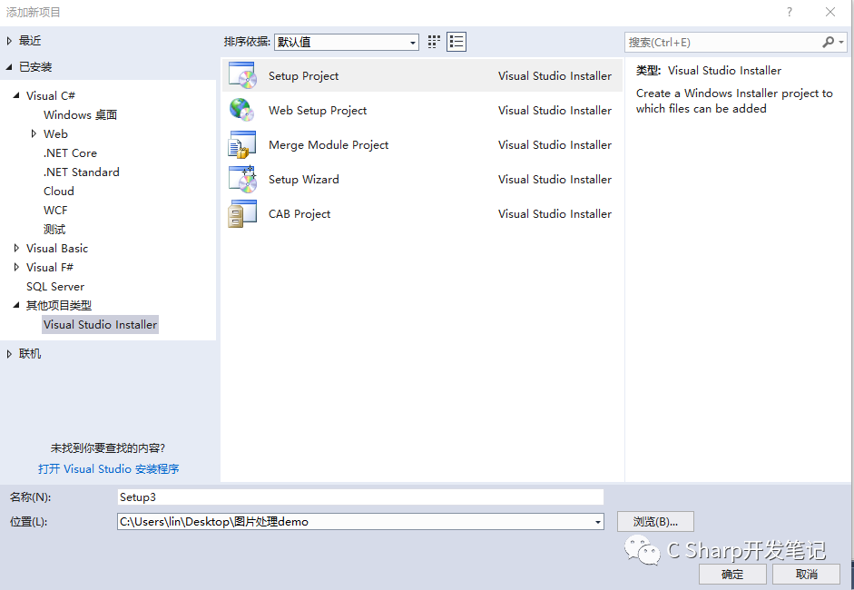Viewport: 854px width, 590px height.
Task: Collapse the Visual C# node
Action: click(16, 95)
